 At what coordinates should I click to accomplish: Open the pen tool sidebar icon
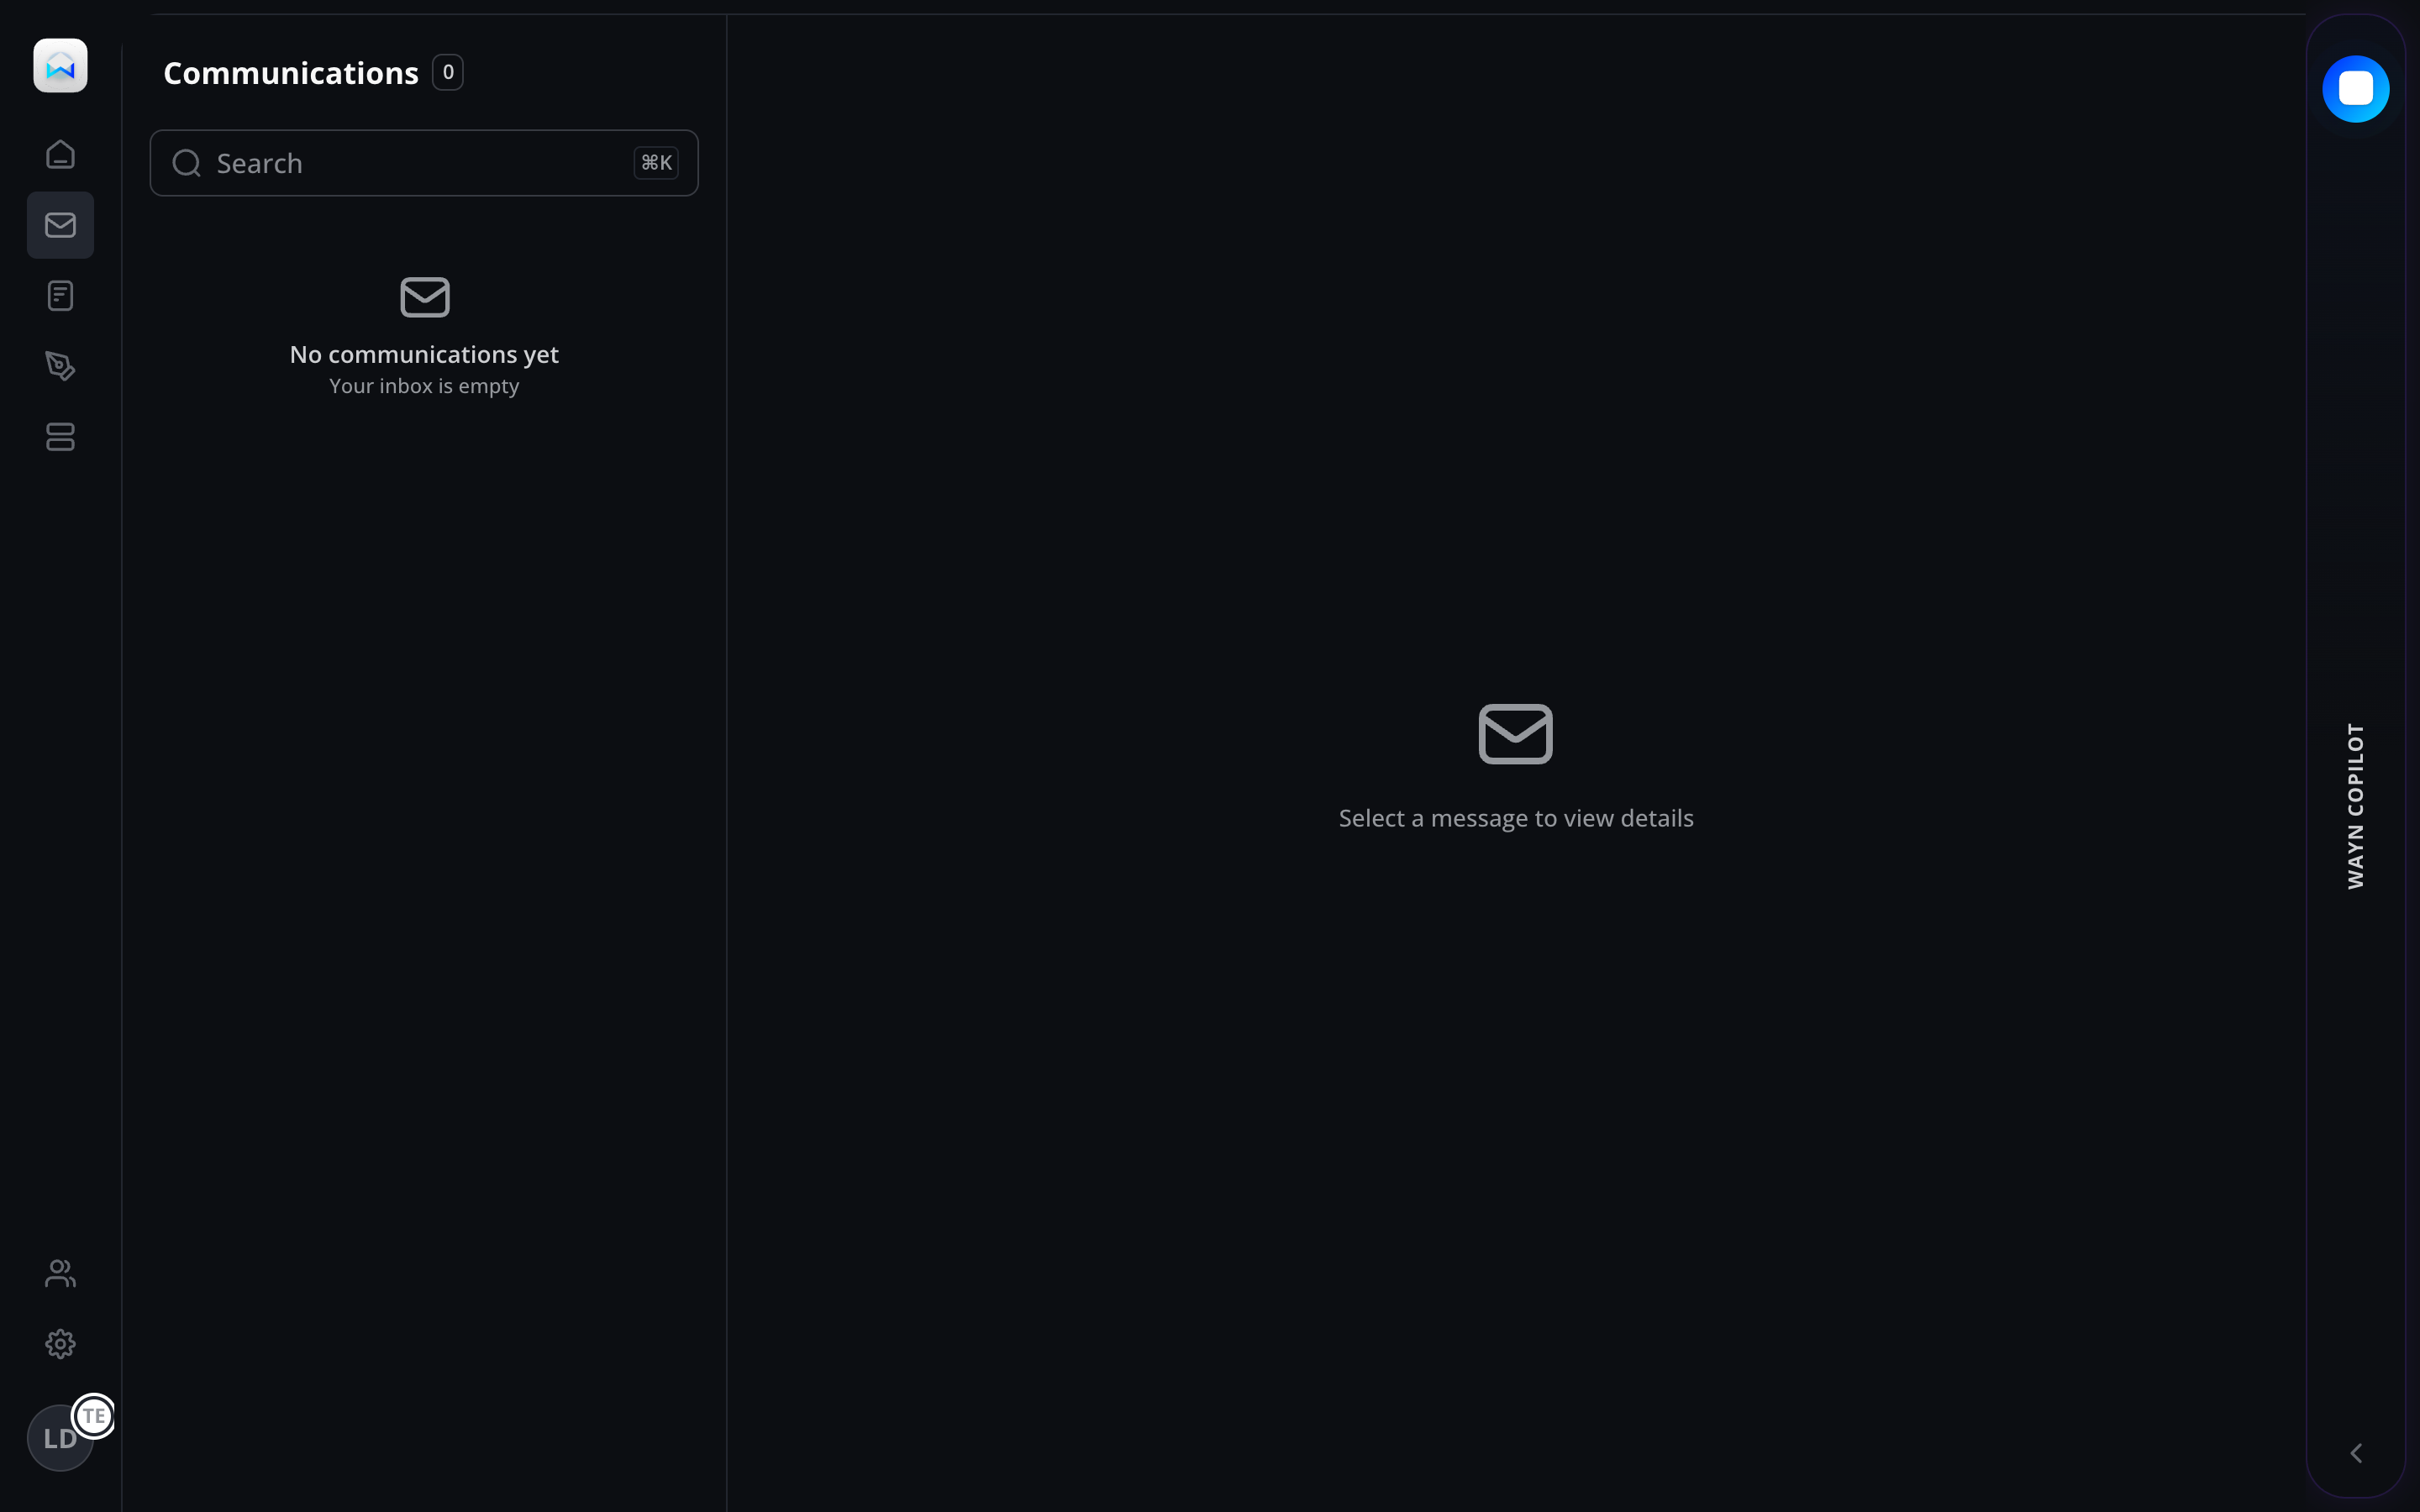[x=60, y=366]
